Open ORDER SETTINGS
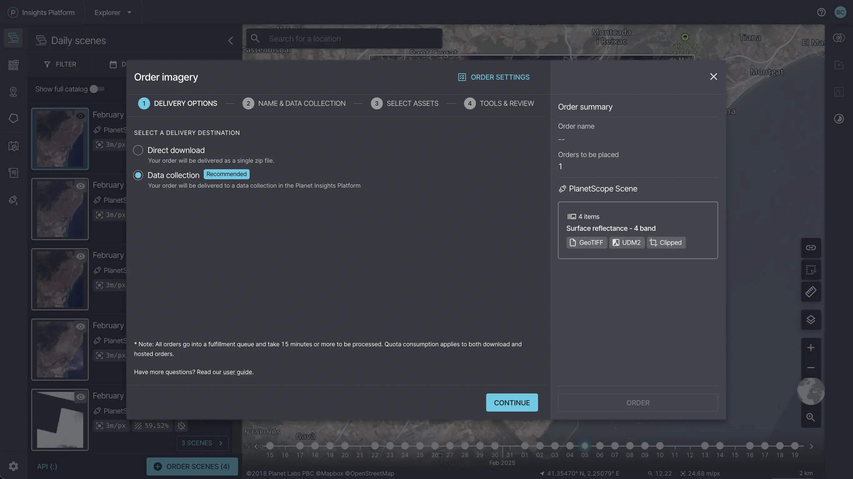 tap(494, 77)
